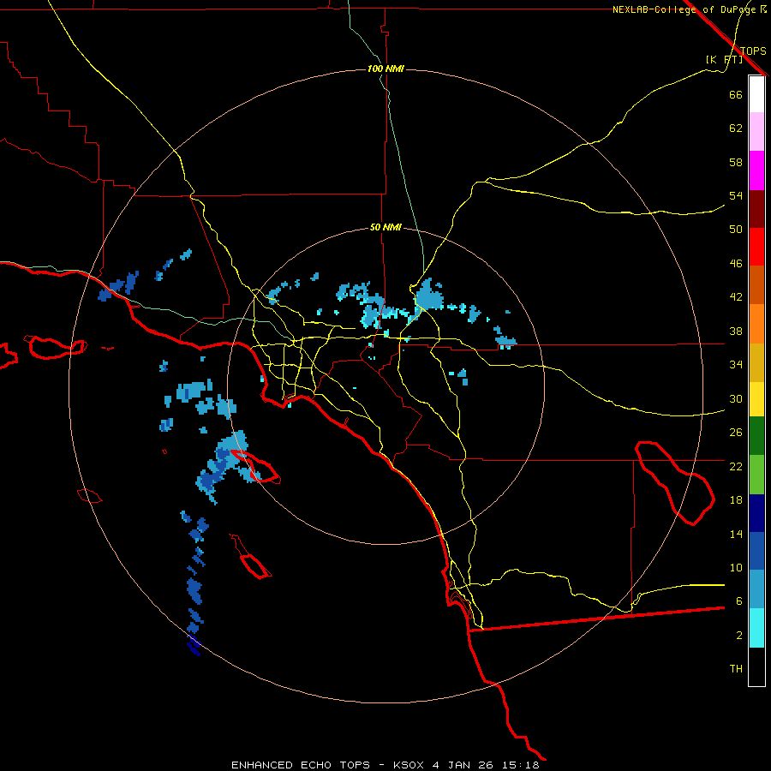Screen dimensions: 771x771
Task: Click the 'NEXLAB-College of DuPage' credit text
Action: point(685,9)
